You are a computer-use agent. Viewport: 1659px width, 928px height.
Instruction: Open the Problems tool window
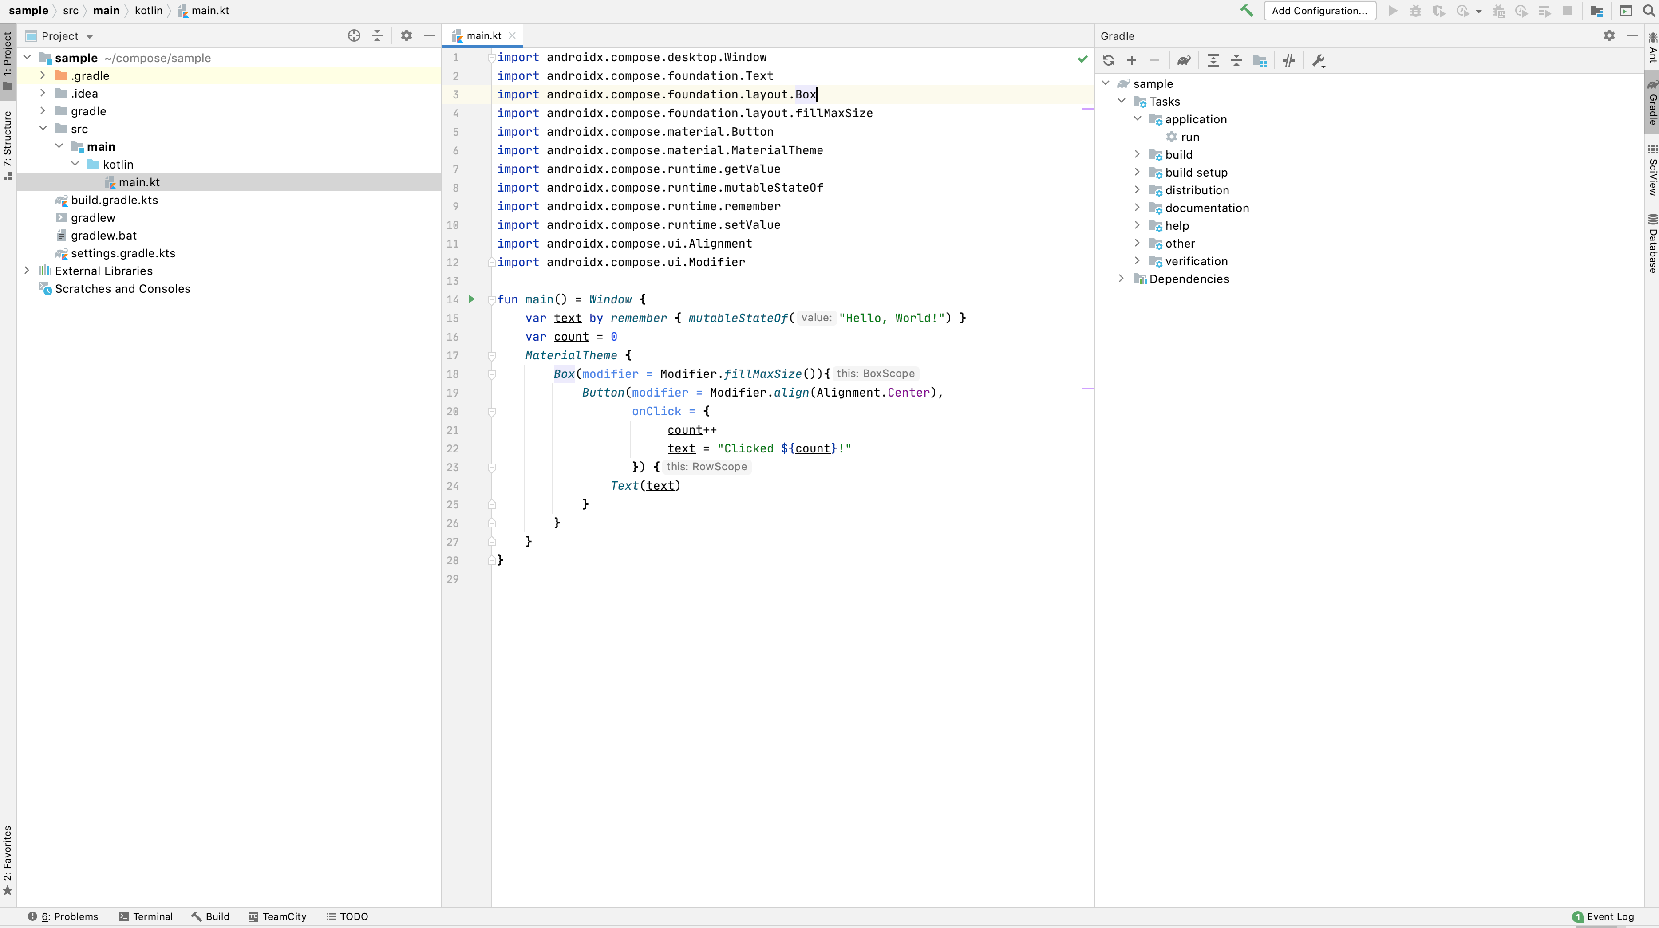(63, 916)
